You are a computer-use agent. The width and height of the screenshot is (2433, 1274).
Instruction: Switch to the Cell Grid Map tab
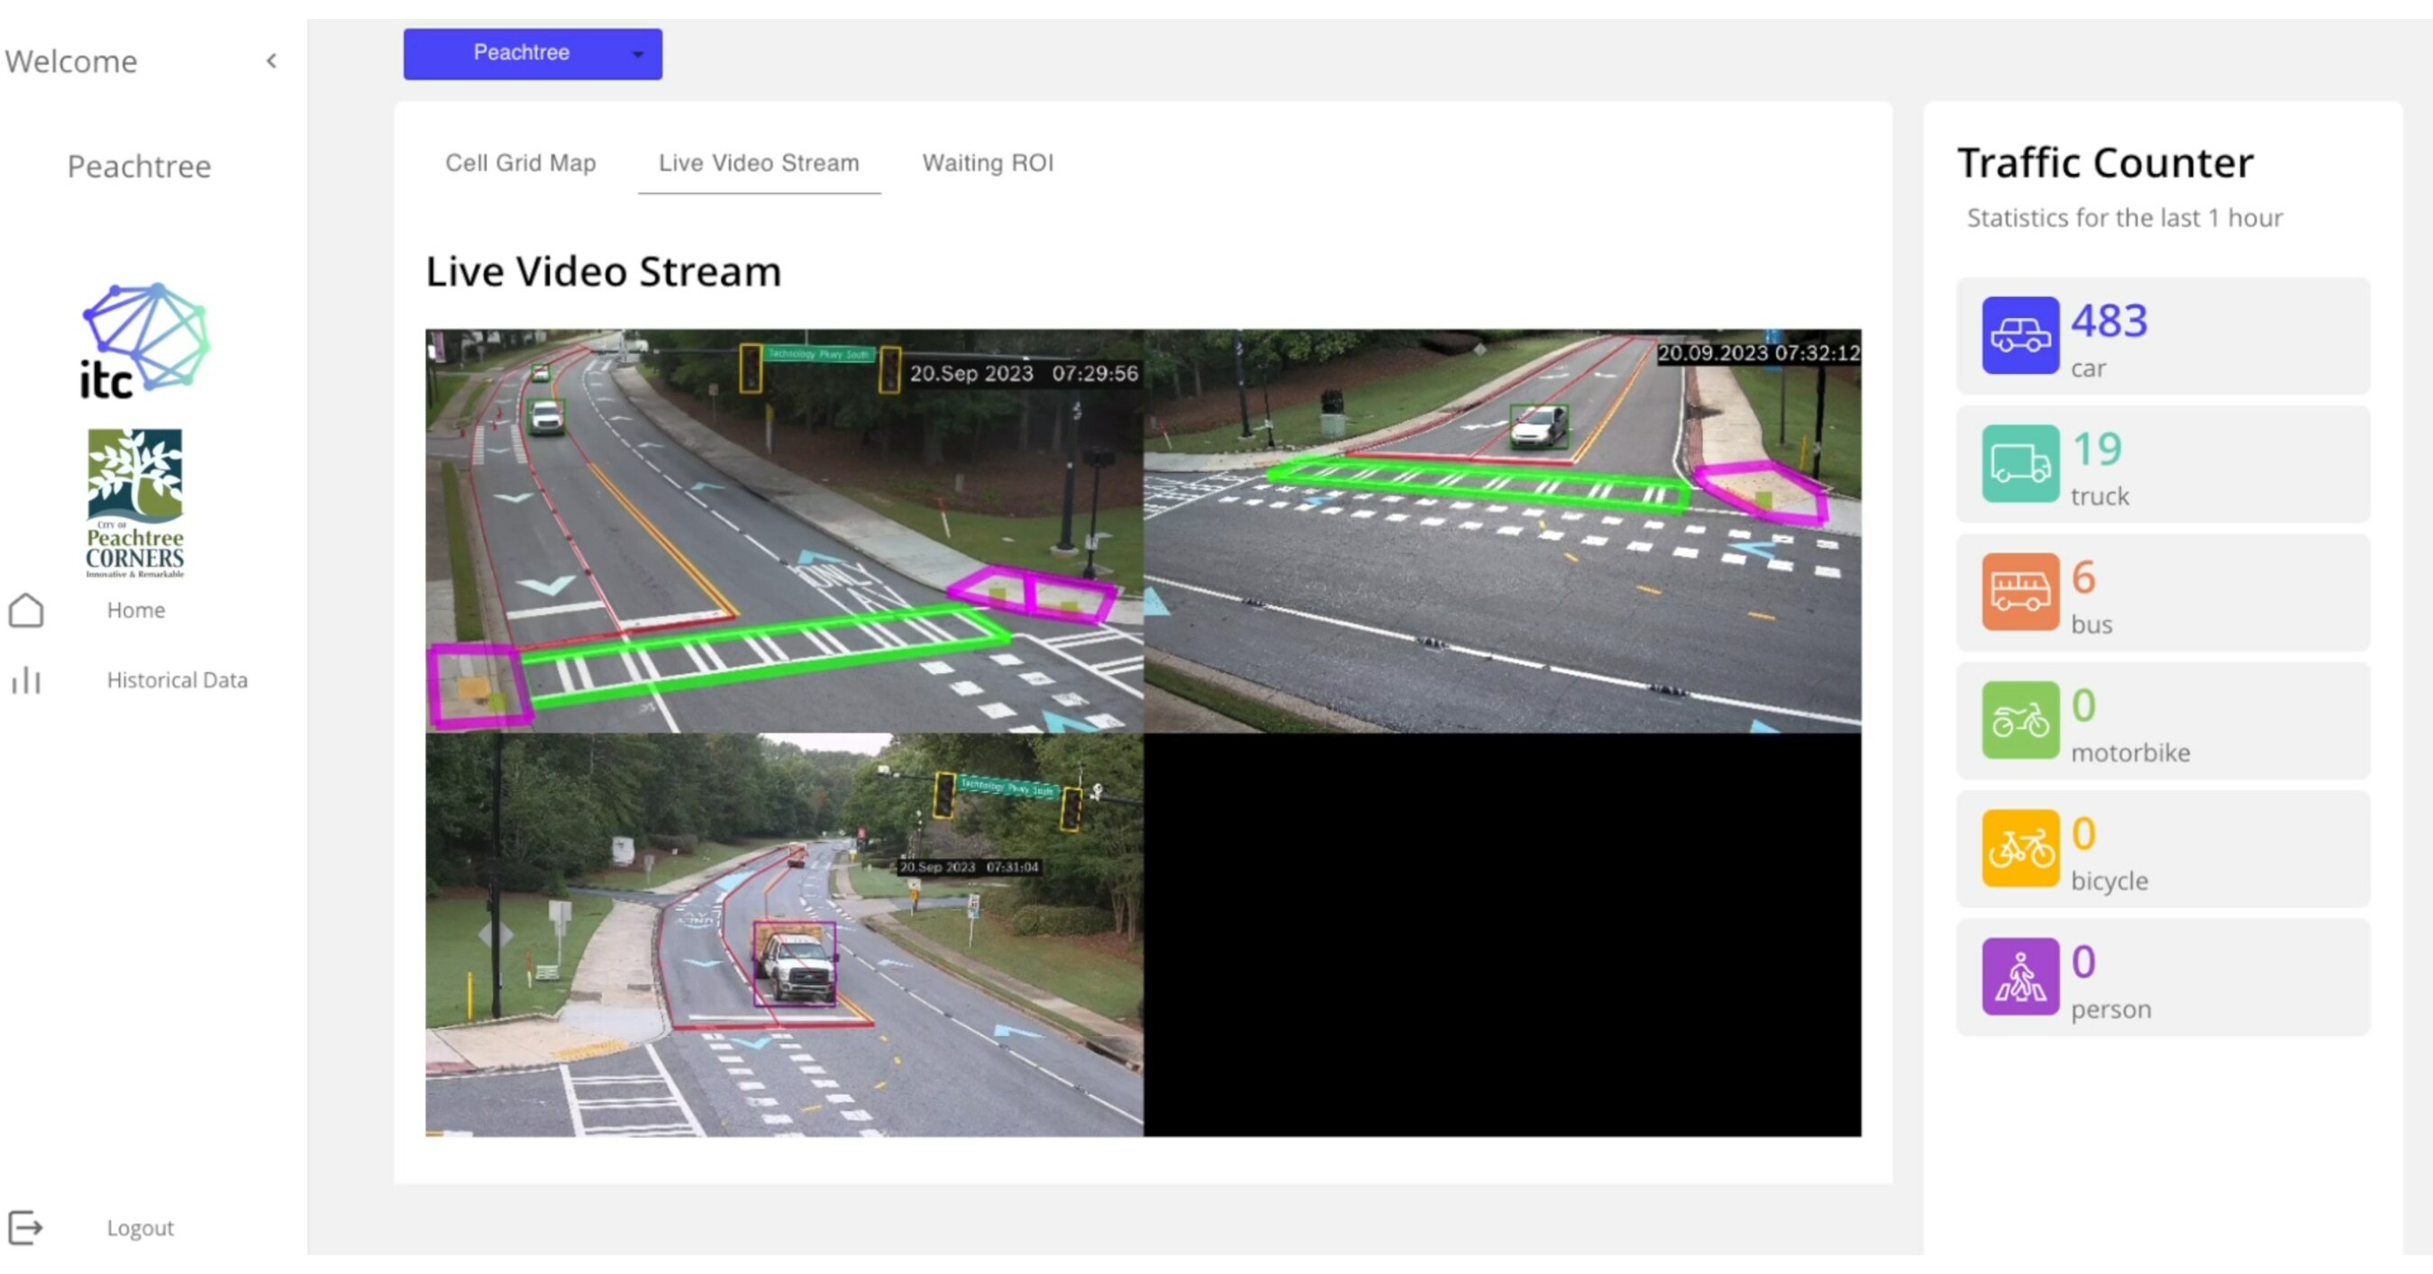click(521, 162)
